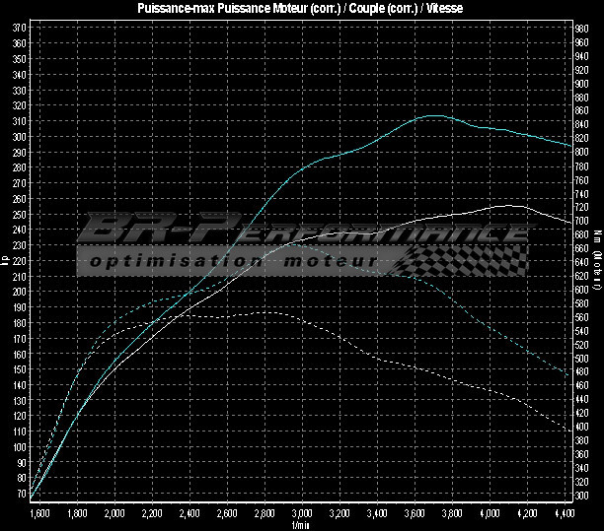Select the 4,400 tick on RPM axis
This screenshot has width=604, height=531.
point(566,513)
